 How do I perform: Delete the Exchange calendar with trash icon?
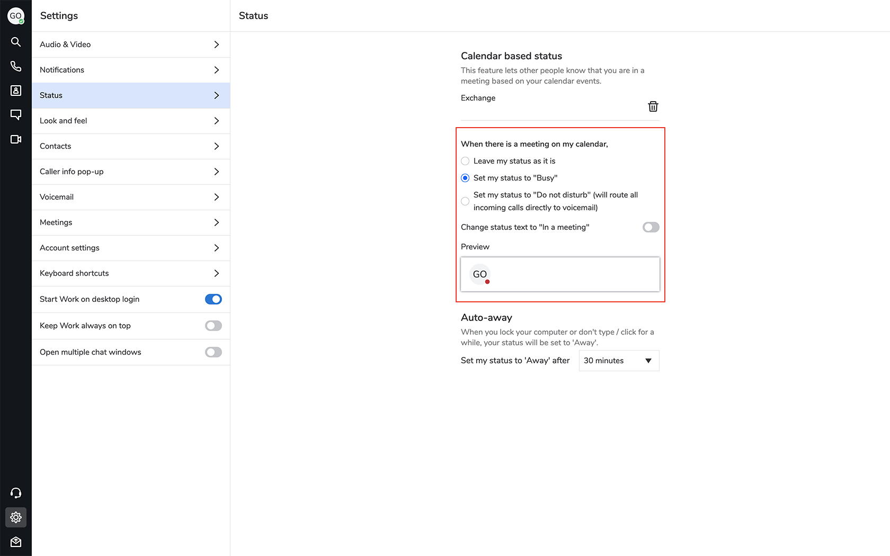coord(653,106)
